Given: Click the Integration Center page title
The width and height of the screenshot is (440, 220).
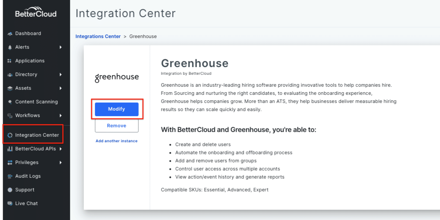Looking at the screenshot, I should pos(125,13).
